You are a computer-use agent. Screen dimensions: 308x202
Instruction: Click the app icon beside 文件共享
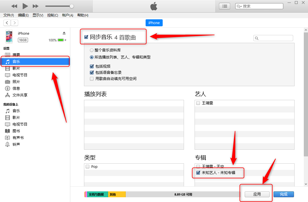(x=8, y=95)
